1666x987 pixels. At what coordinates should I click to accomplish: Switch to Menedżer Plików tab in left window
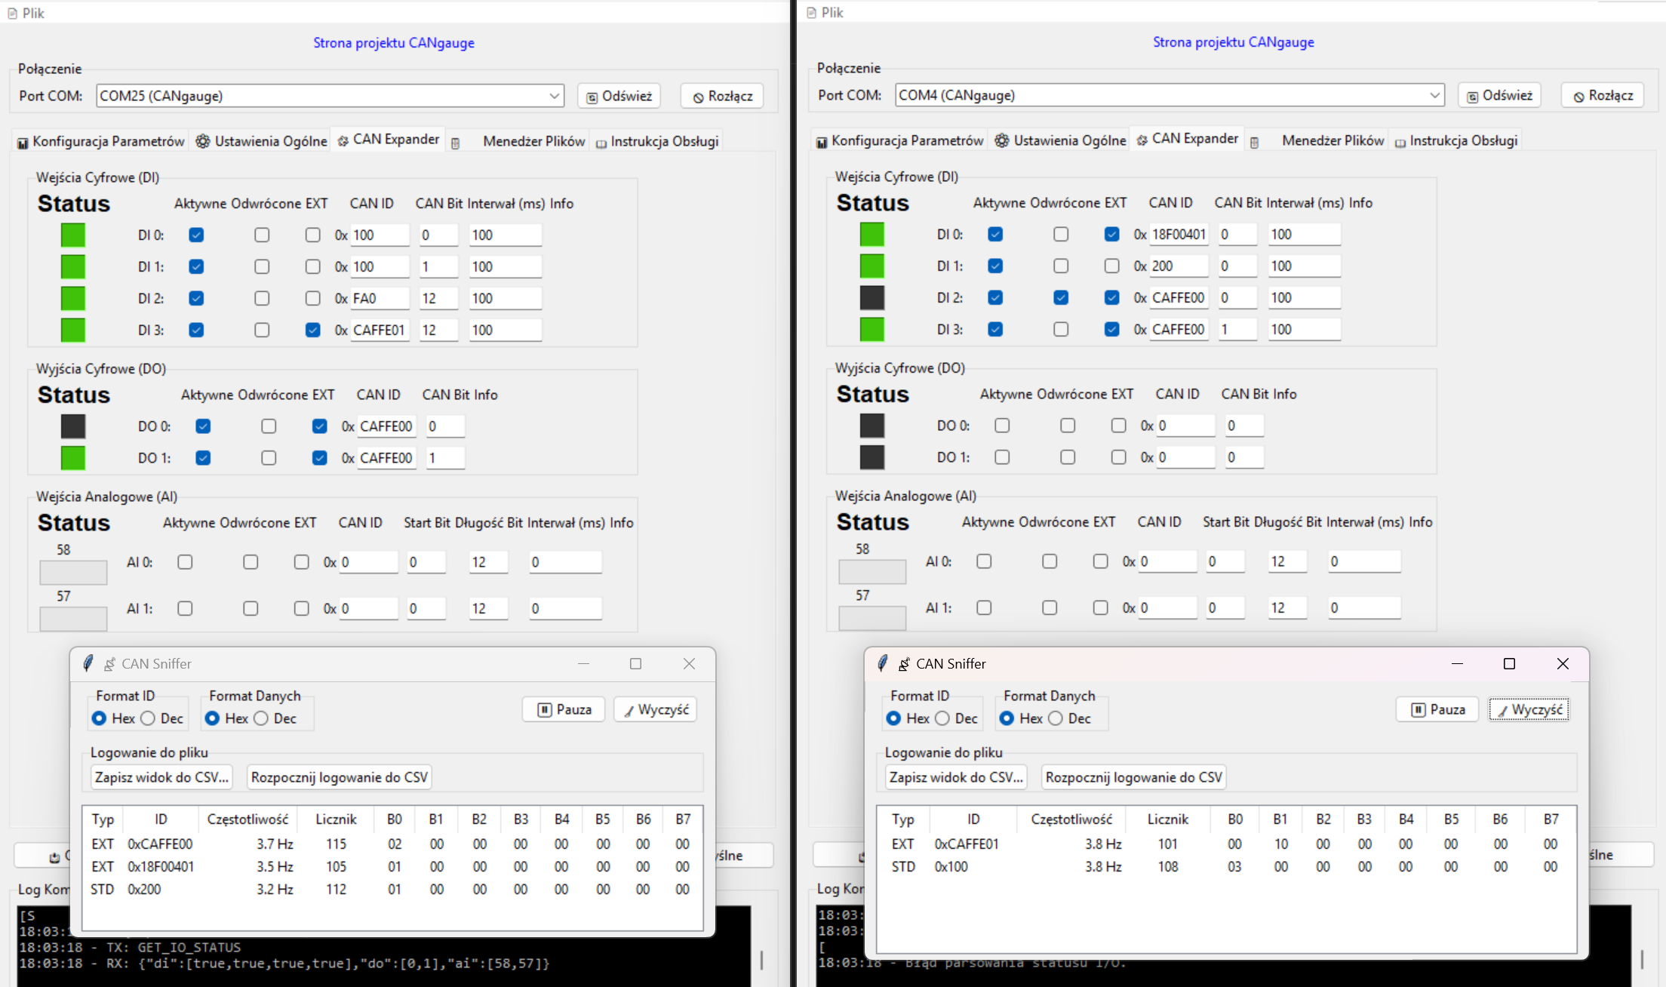coord(533,141)
